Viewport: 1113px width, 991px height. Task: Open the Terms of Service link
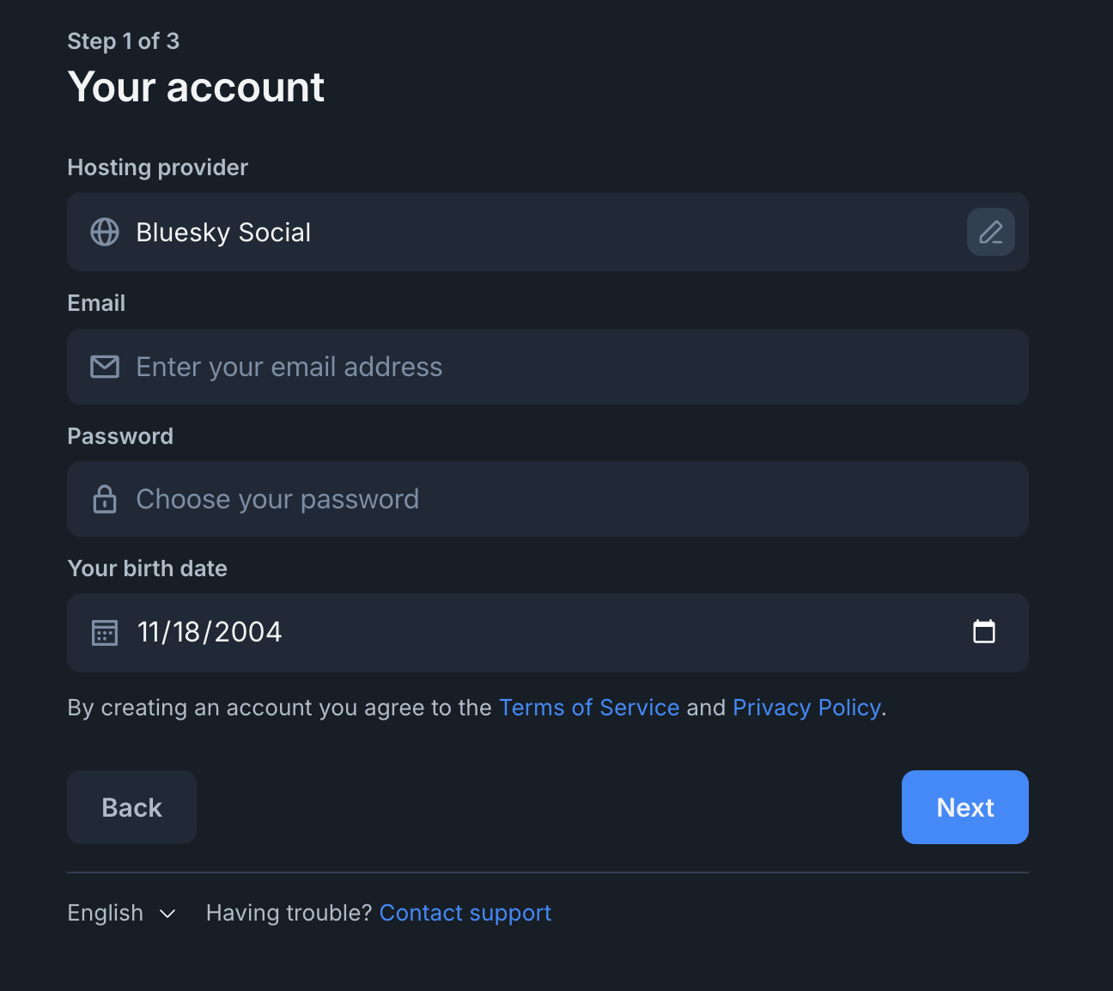589,708
